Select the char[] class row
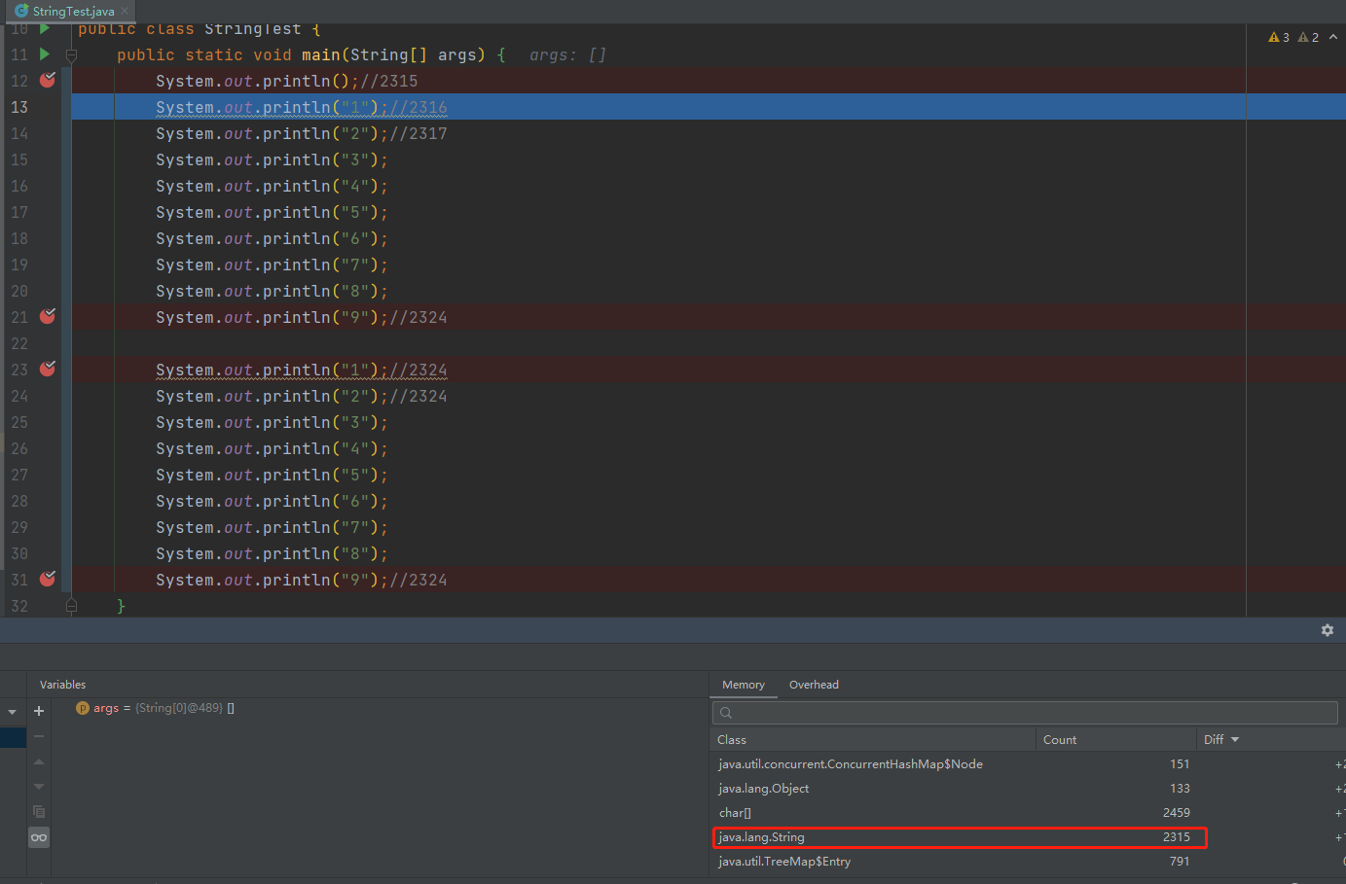1346x884 pixels. (x=1028, y=813)
